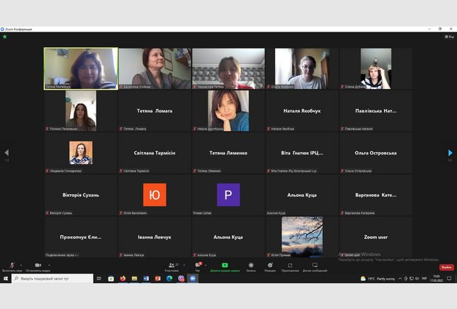Viewport: 457px width, 309px height.
Task: Go to previous page of participants
Action: pos(7,153)
